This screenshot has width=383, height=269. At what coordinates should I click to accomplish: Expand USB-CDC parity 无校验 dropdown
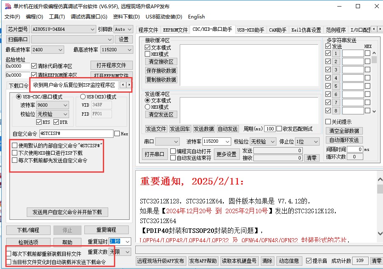[x=65, y=114]
